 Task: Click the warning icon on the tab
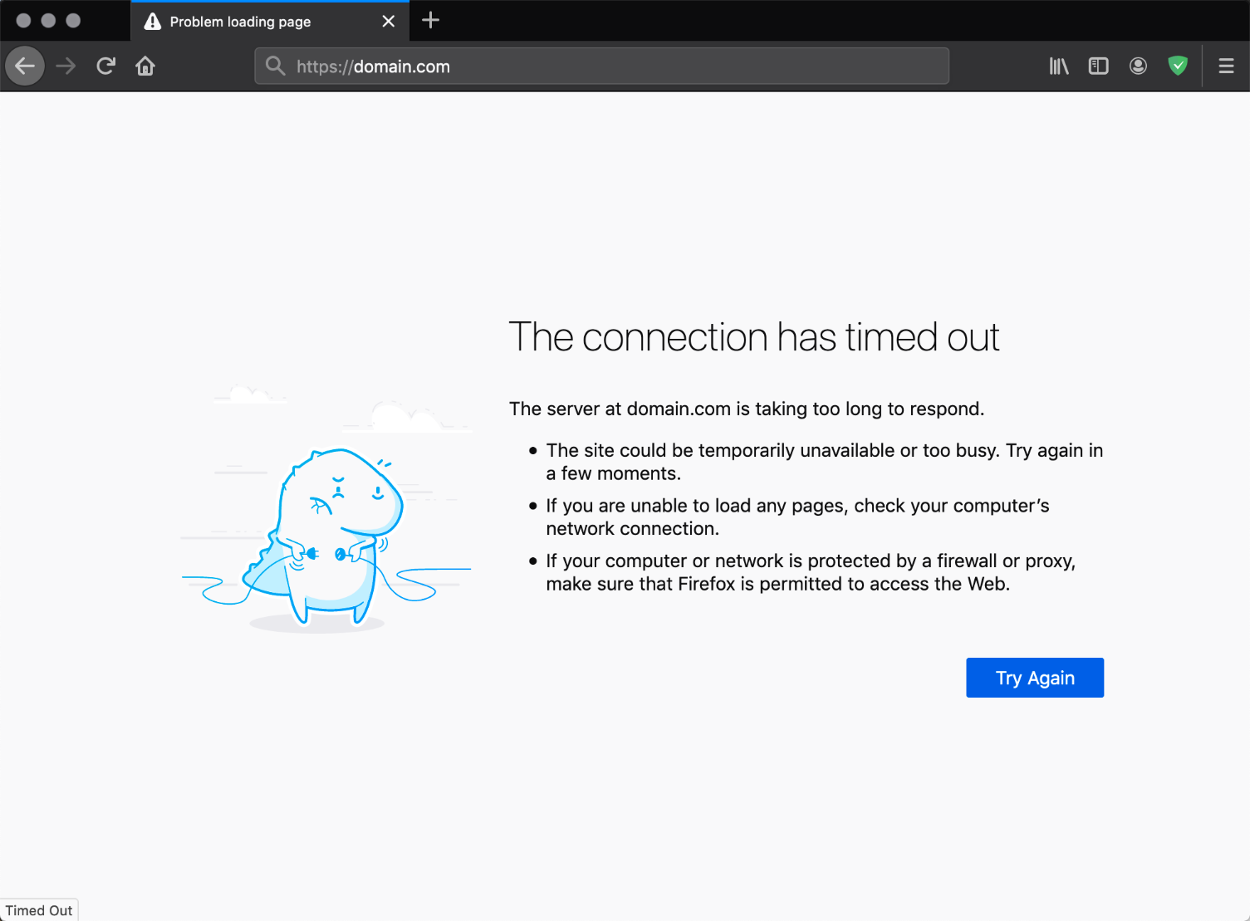(152, 21)
